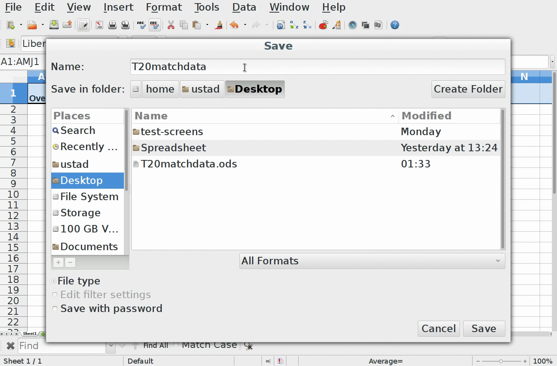The width and height of the screenshot is (557, 366).
Task: Open the Find history dropdown arrow
Action: point(111,346)
